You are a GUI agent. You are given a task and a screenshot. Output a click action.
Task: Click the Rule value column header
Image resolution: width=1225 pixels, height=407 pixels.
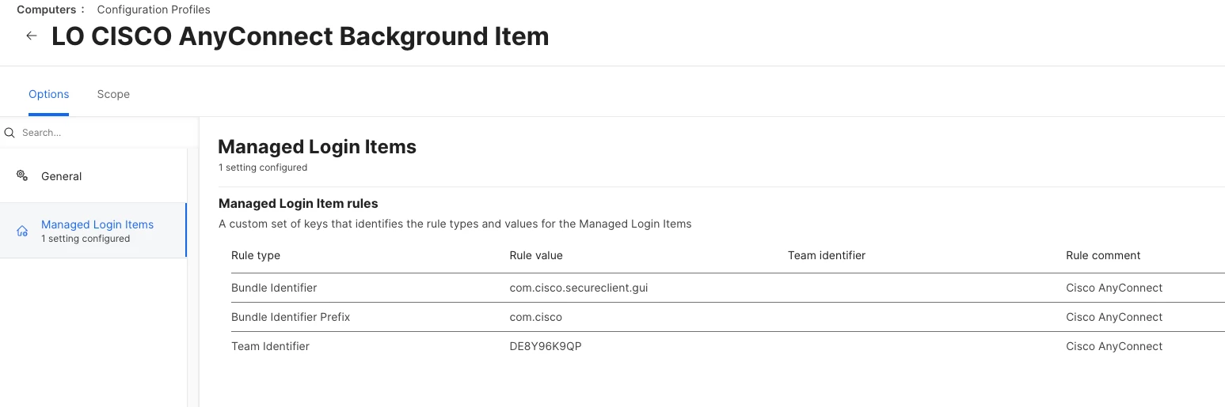click(536, 255)
